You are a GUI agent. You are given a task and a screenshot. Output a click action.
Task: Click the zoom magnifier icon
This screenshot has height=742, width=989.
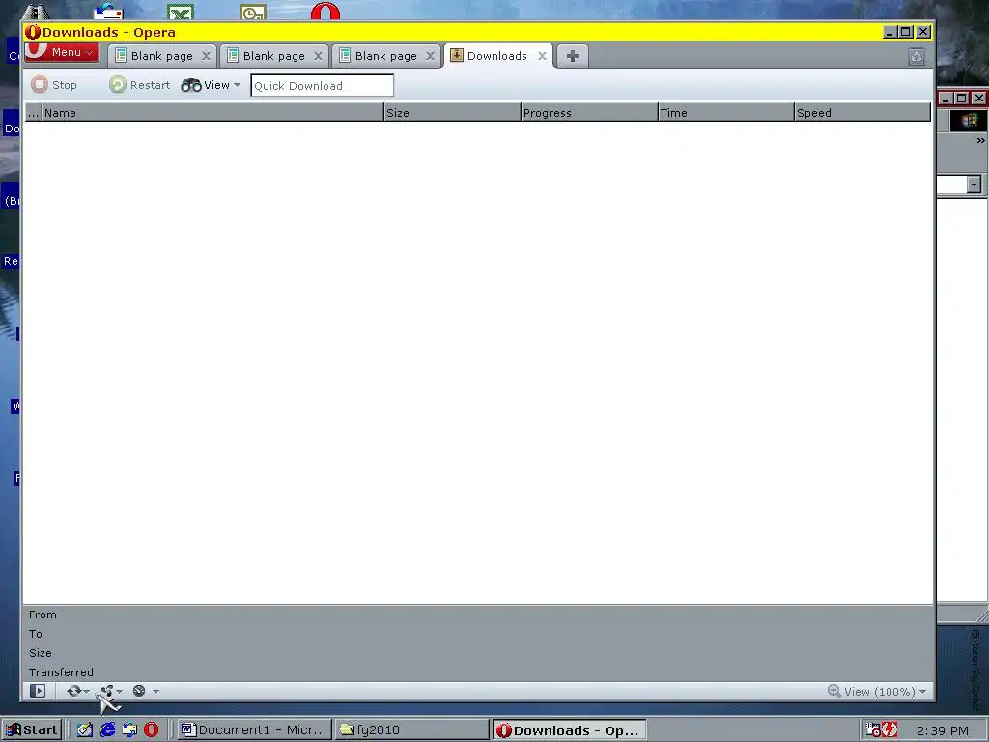(x=834, y=691)
